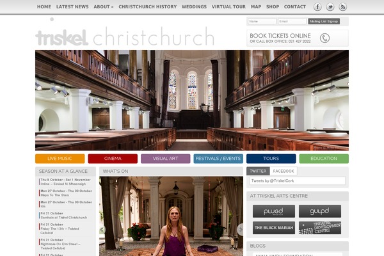Open the Shop page
Screen dimensions: 384x256
coord(273,7)
